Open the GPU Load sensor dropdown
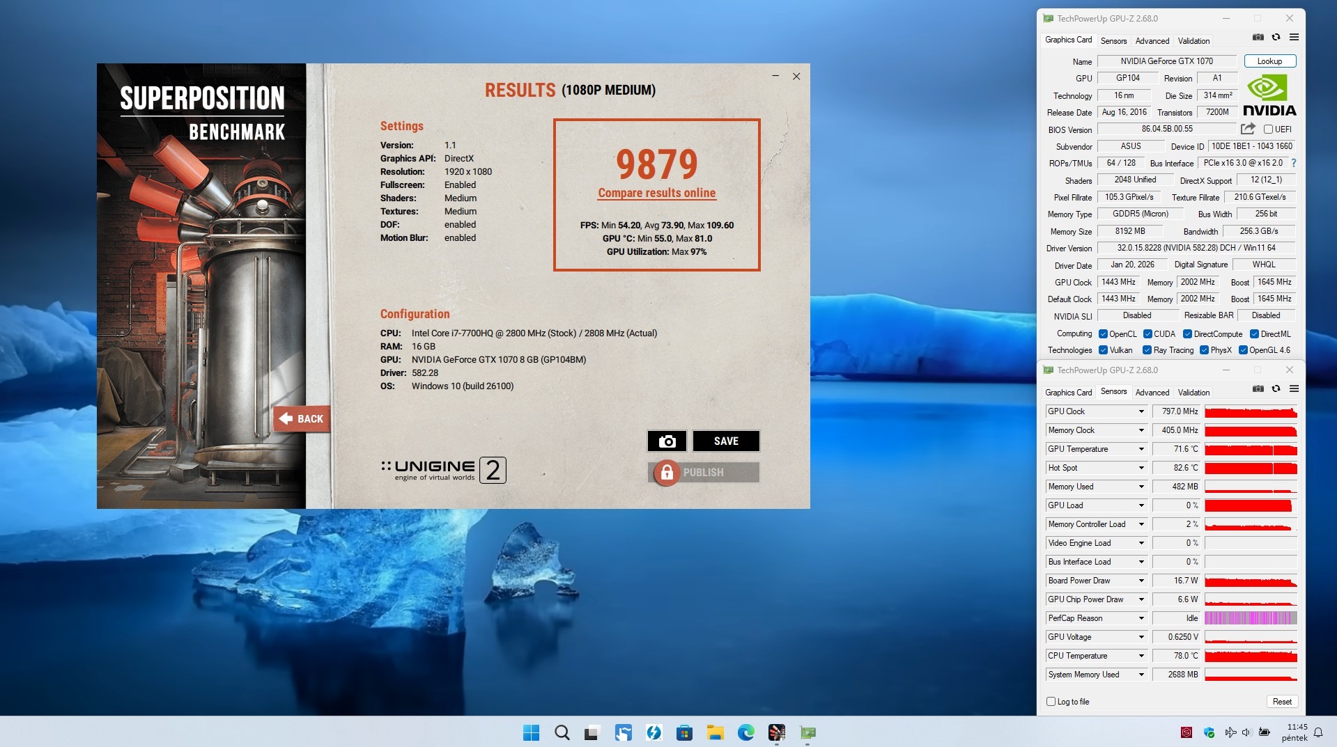Image resolution: width=1337 pixels, height=747 pixels. (x=1141, y=505)
